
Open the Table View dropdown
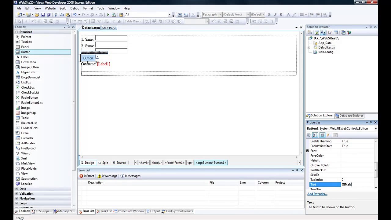point(133,21)
